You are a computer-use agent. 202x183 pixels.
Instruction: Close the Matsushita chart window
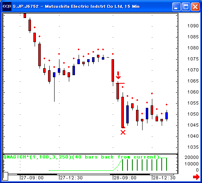[195, 7]
